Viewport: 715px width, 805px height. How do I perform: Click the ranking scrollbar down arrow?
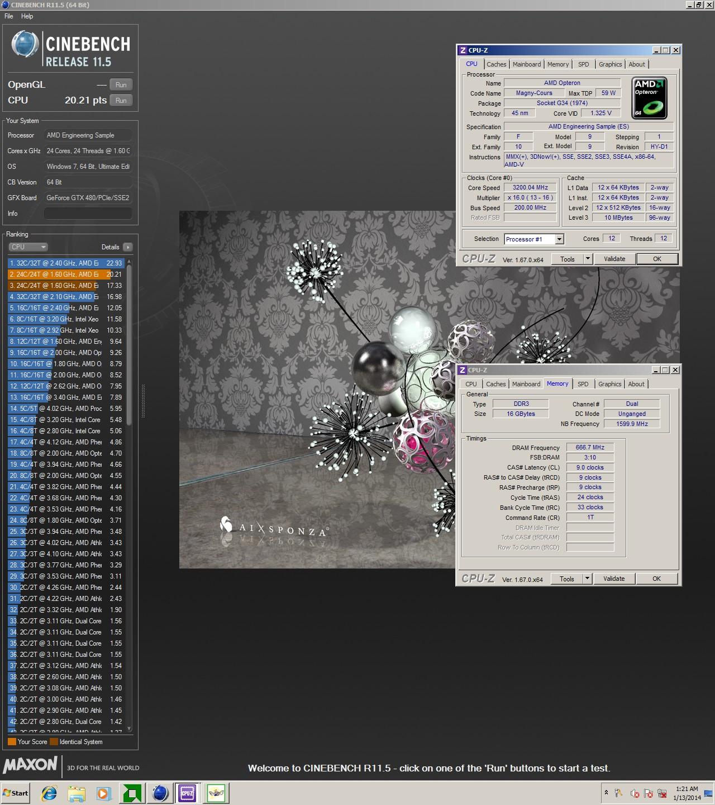coord(130,728)
